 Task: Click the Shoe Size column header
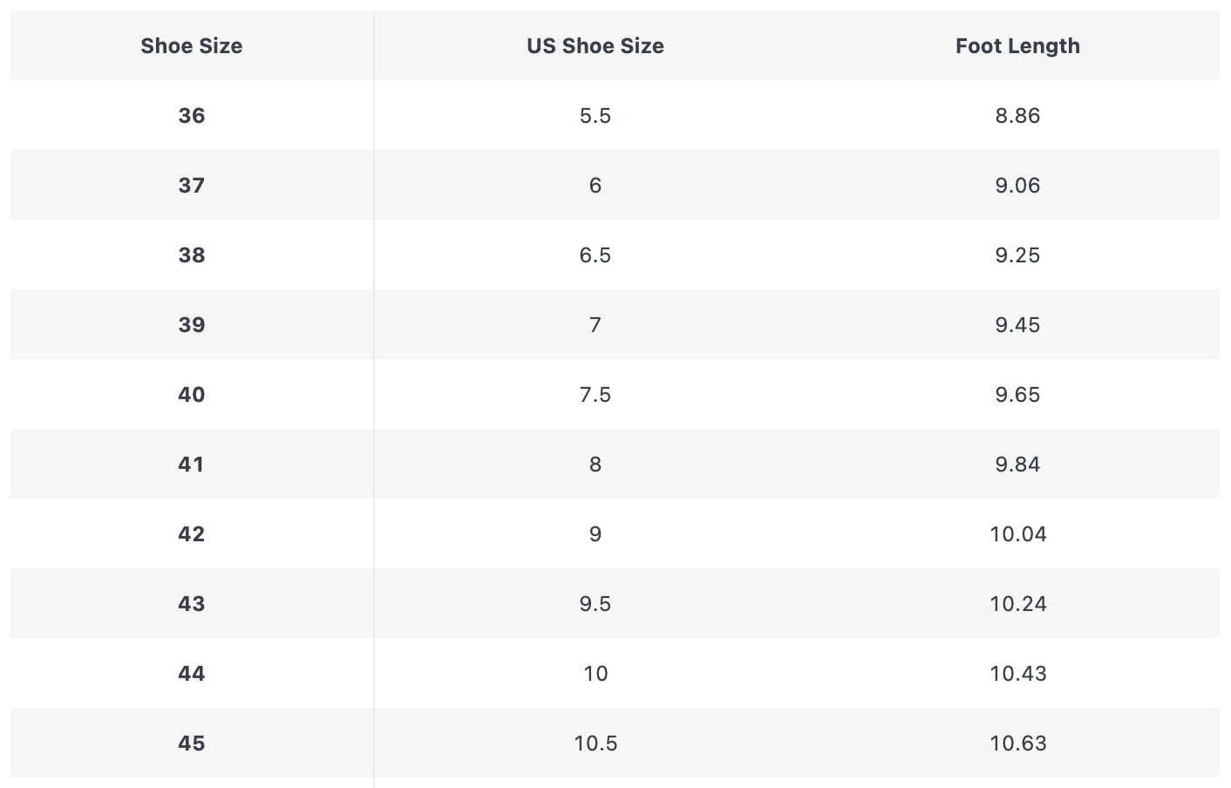(x=192, y=46)
